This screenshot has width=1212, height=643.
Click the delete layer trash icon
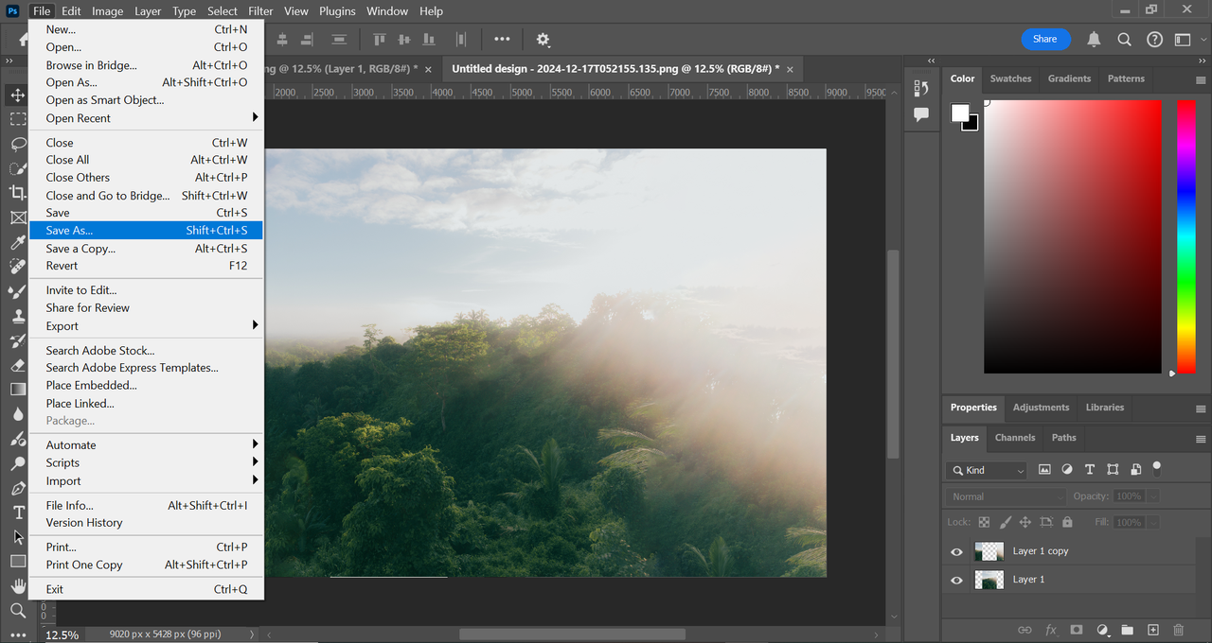coord(1178,630)
